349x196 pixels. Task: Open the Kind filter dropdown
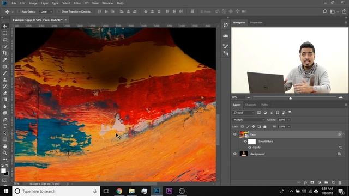tap(243, 113)
